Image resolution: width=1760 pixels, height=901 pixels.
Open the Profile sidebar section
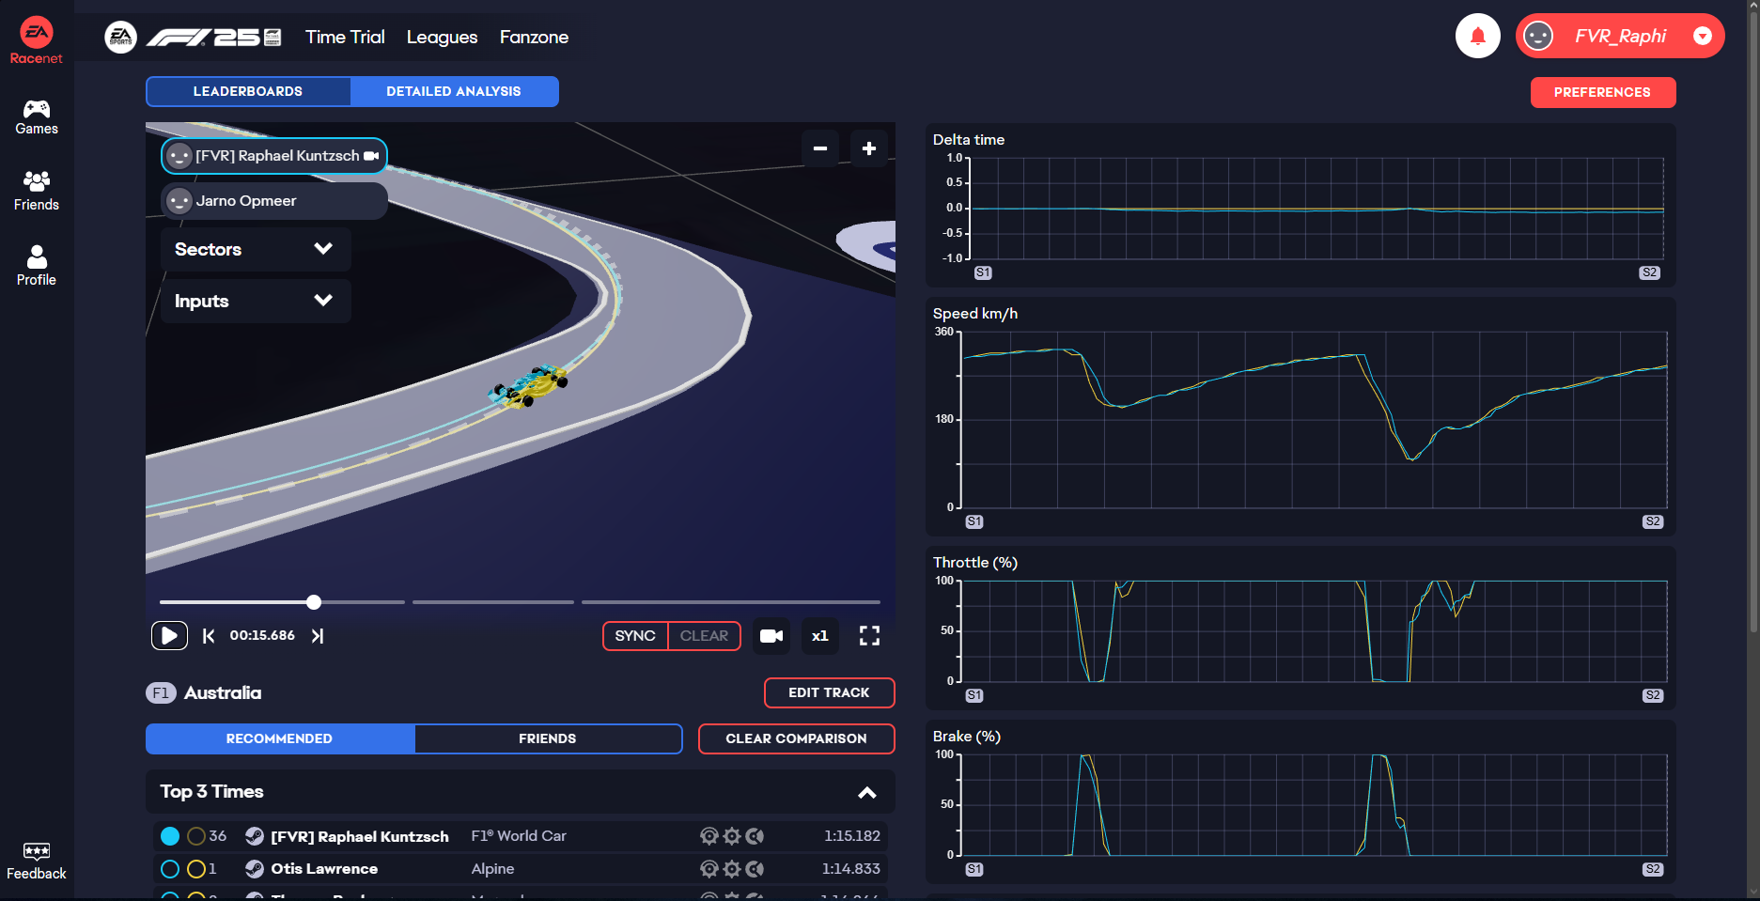(37, 266)
